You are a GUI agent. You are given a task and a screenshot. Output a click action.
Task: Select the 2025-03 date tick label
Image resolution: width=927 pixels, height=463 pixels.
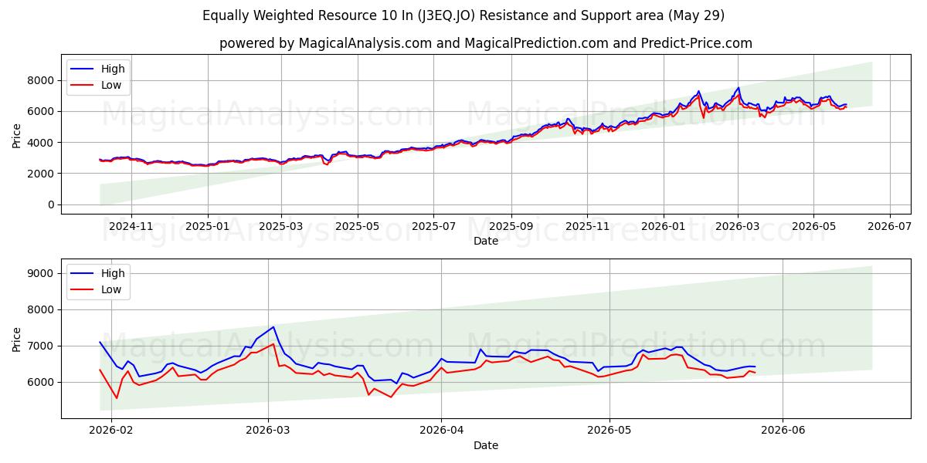[280, 225]
